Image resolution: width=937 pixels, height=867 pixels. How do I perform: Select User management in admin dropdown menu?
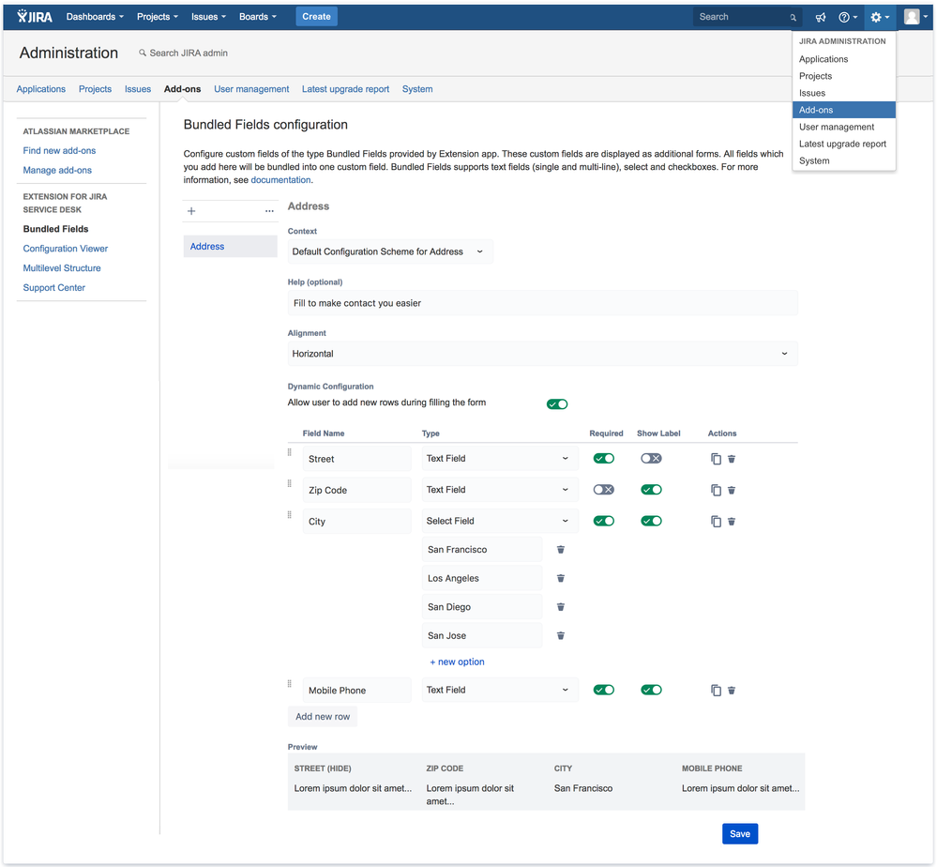837,127
